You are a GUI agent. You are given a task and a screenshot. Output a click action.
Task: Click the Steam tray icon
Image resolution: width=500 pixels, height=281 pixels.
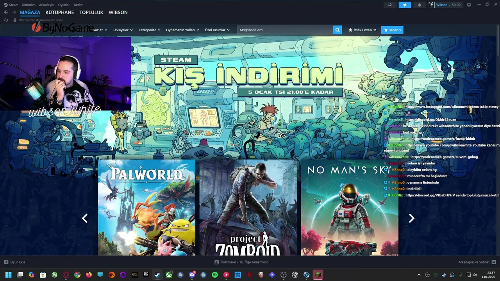pyautogui.click(x=444, y=275)
